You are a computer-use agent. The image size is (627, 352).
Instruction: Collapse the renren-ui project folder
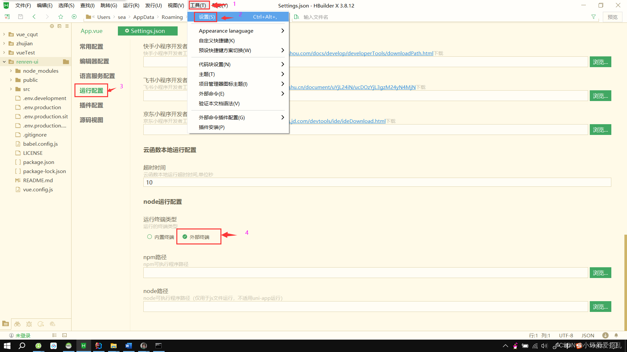[4, 62]
